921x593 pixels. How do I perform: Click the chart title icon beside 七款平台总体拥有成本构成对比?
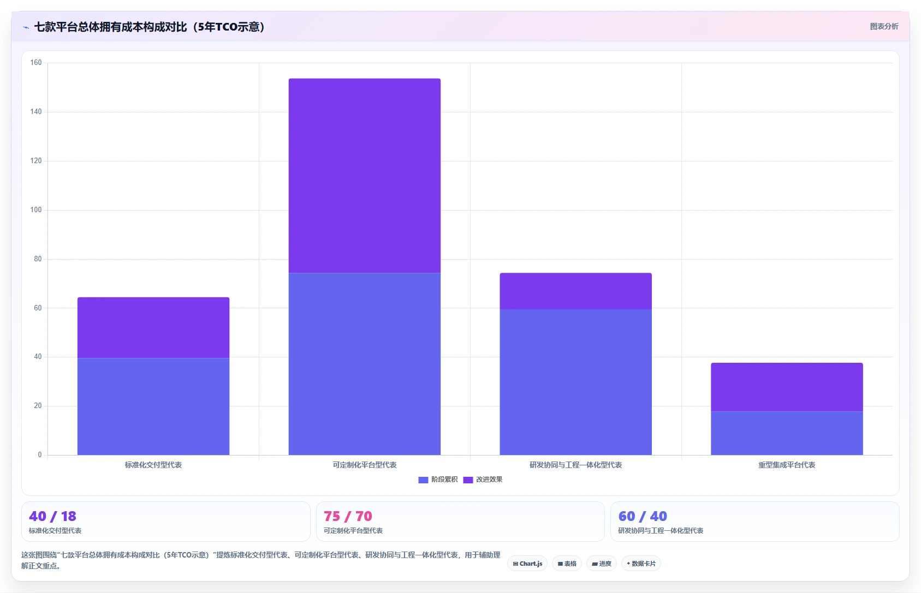[x=26, y=27]
